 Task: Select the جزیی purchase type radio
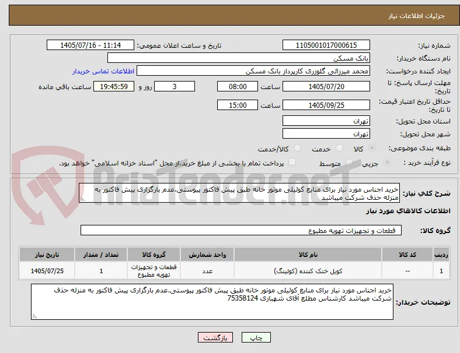(387, 163)
